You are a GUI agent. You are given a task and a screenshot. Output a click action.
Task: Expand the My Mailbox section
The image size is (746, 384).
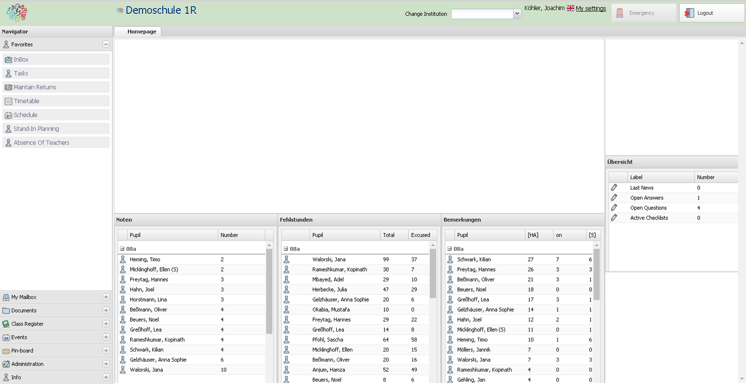point(106,297)
